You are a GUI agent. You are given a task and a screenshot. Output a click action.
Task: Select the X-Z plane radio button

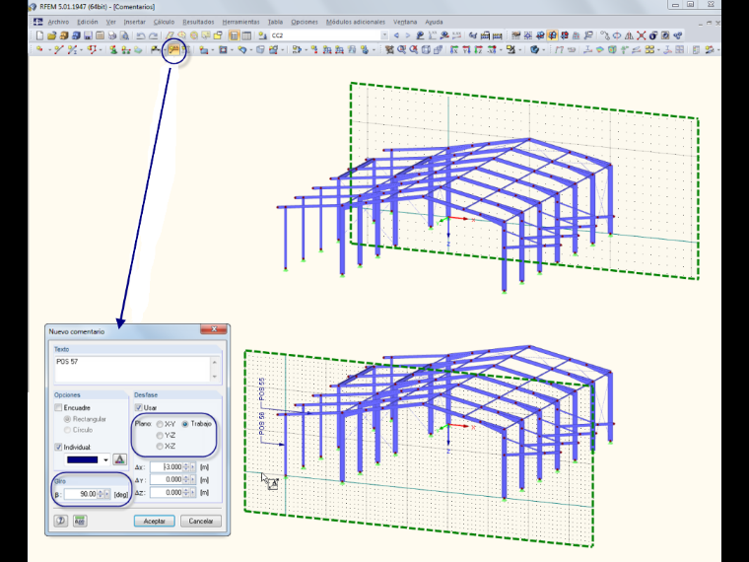pyautogui.click(x=160, y=447)
